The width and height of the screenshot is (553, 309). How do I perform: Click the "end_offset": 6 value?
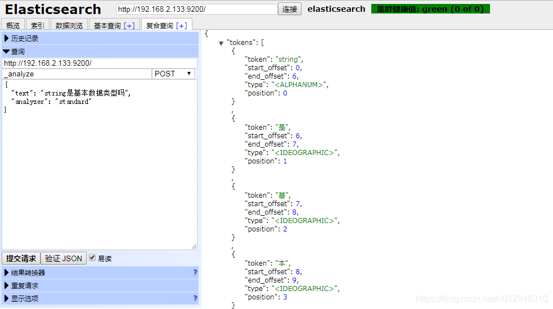pyautogui.click(x=294, y=76)
